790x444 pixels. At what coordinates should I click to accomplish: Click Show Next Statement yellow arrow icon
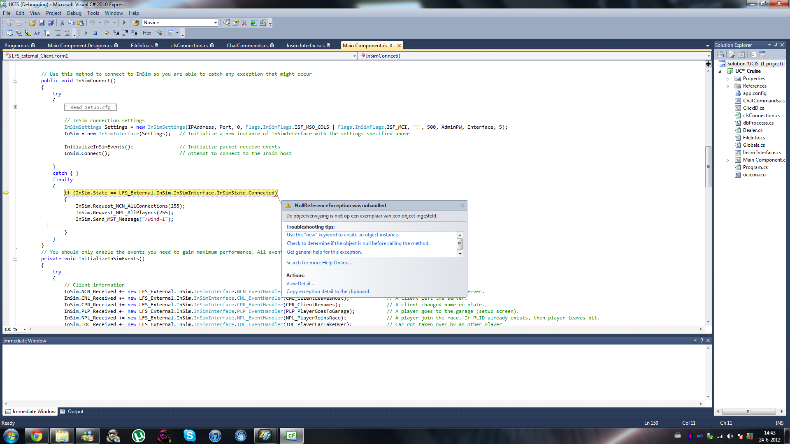click(107, 33)
